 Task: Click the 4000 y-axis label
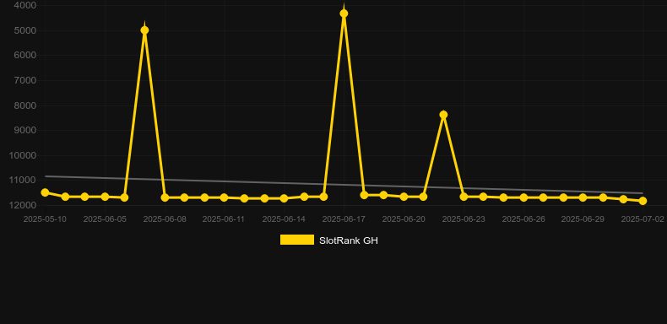25,6
